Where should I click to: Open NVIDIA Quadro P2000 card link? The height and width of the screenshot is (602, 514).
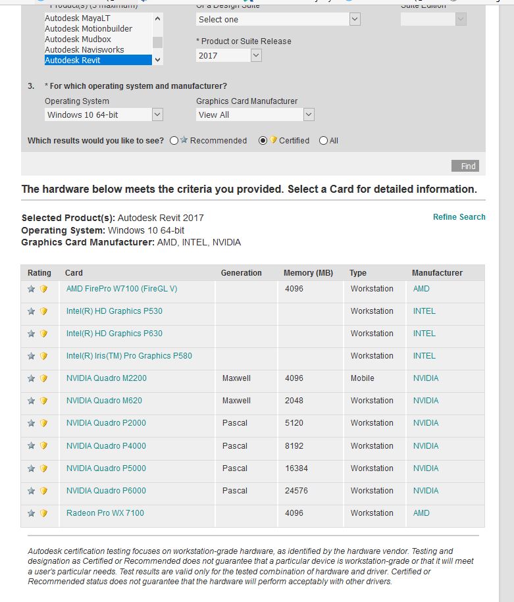pos(106,422)
